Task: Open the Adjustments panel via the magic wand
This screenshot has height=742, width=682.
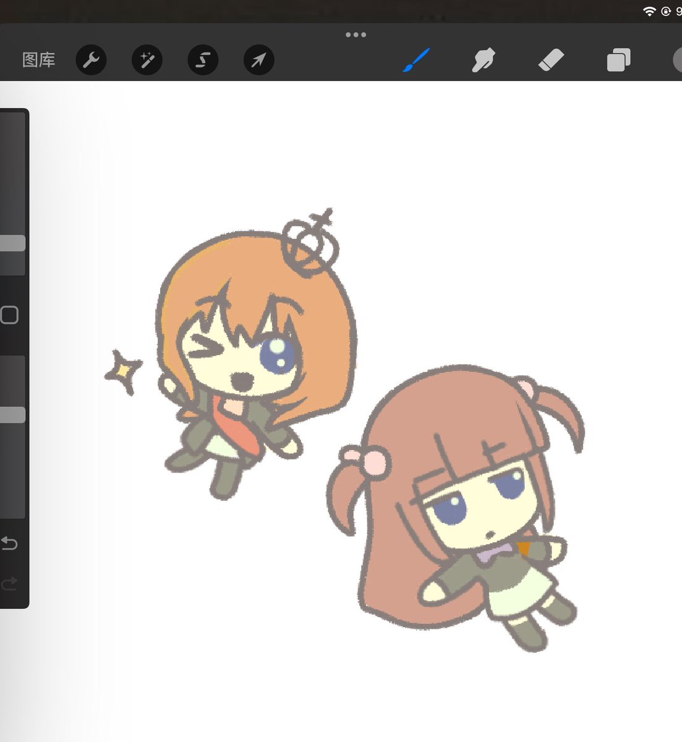Action: 147,60
